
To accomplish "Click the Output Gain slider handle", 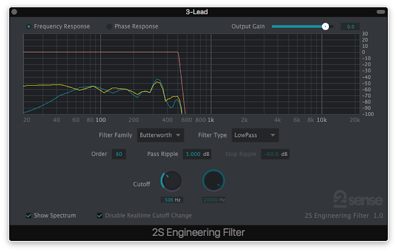I will [x=325, y=26].
